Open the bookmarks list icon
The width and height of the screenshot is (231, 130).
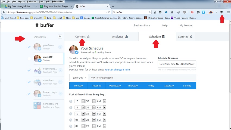coord(160,12)
